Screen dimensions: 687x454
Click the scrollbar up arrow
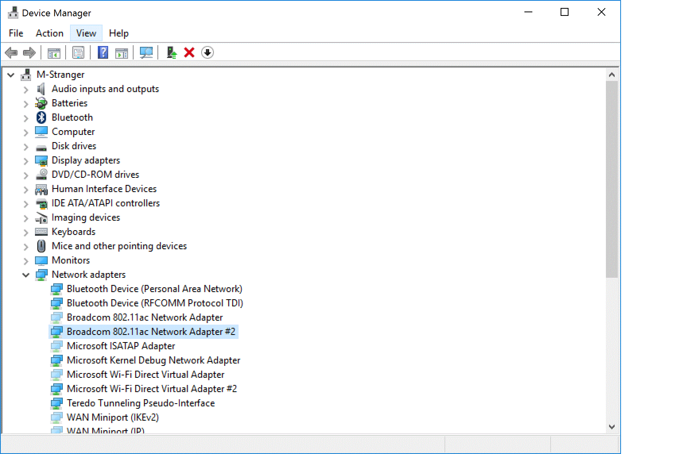pyautogui.click(x=612, y=75)
